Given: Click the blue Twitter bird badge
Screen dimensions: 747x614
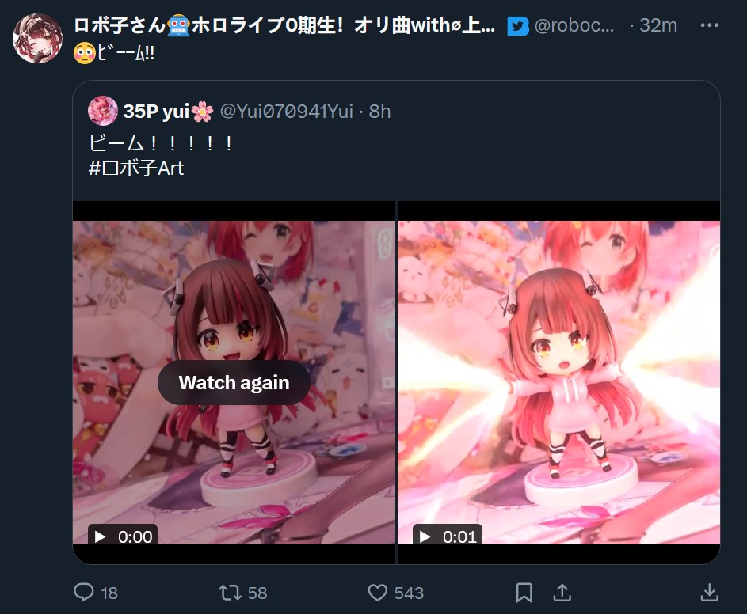Looking at the screenshot, I should coord(518,26).
